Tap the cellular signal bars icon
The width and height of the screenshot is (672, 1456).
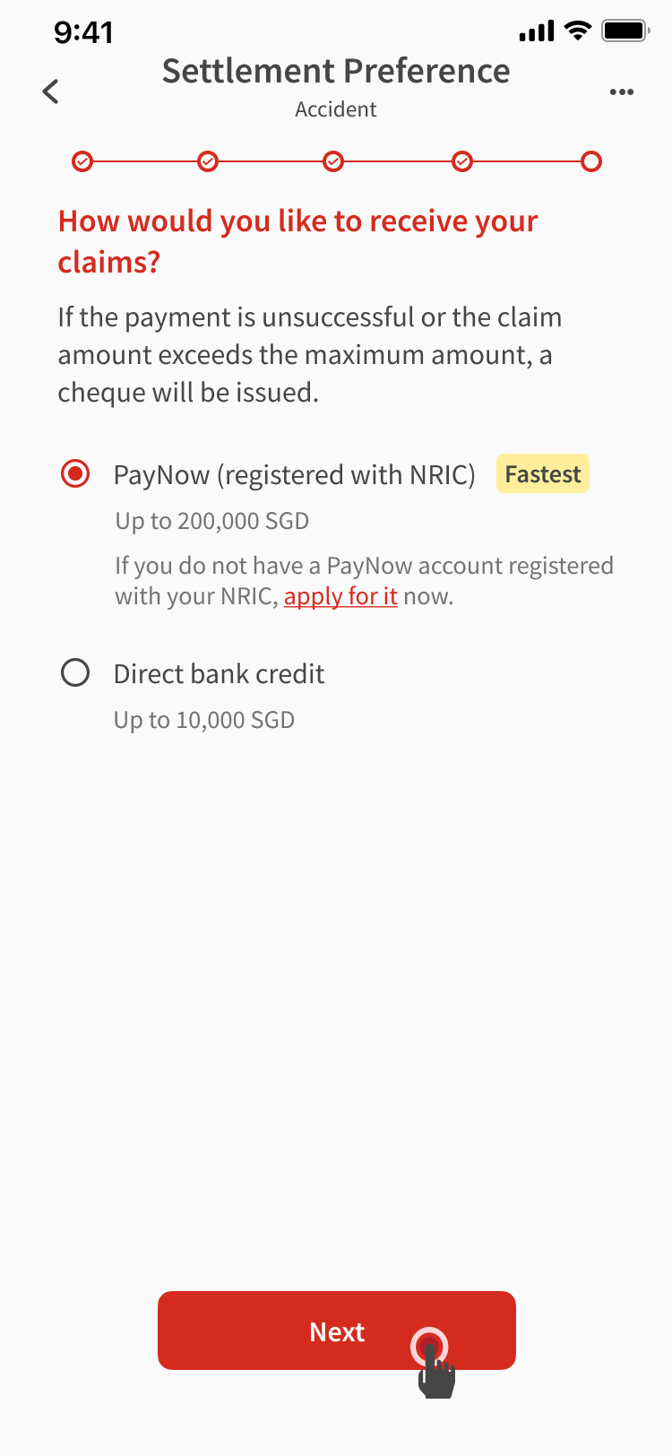537,32
